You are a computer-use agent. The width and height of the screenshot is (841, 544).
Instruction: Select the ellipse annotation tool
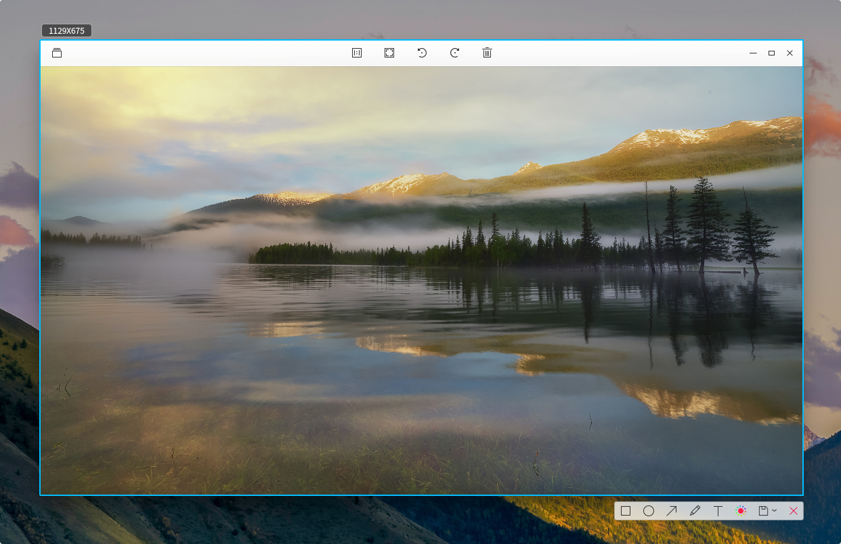point(649,511)
